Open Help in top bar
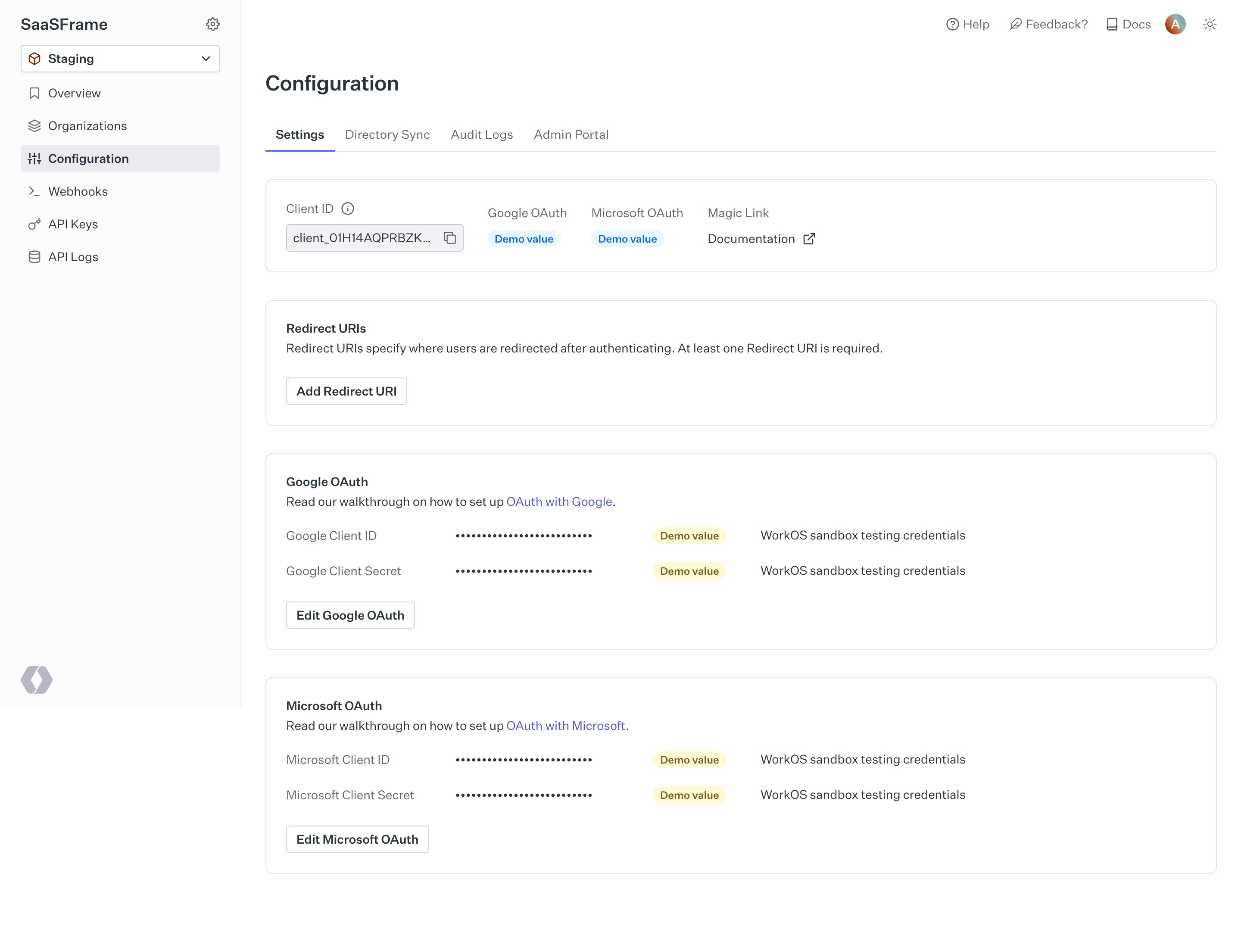The image size is (1241, 929). coord(967,24)
